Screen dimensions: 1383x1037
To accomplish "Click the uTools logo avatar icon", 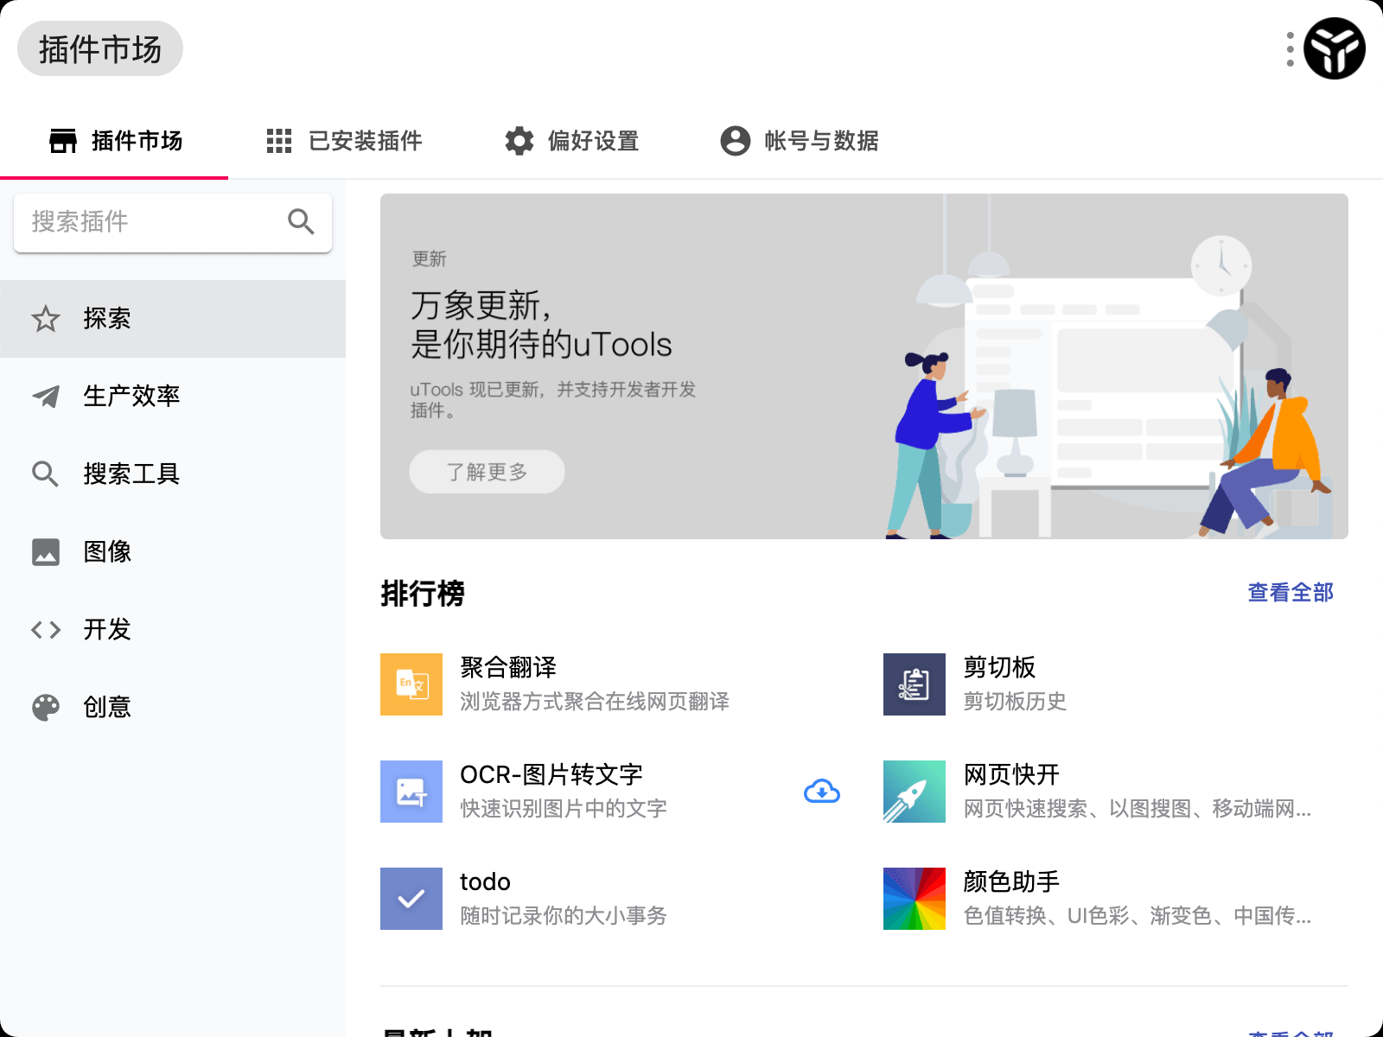I will 1334,48.
